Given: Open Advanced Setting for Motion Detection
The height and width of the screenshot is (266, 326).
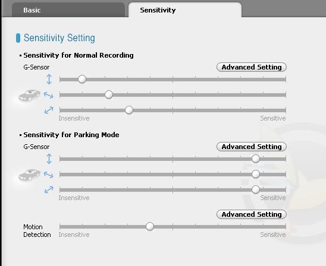Looking at the screenshot, I should click(252, 214).
